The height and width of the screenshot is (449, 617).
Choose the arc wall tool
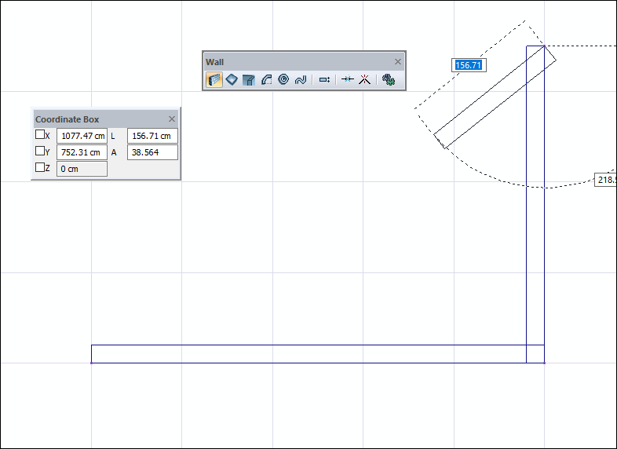click(266, 79)
